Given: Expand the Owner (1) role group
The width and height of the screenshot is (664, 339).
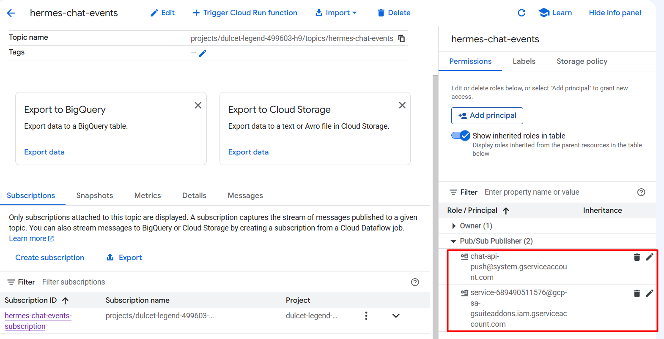Looking at the screenshot, I should (x=454, y=226).
